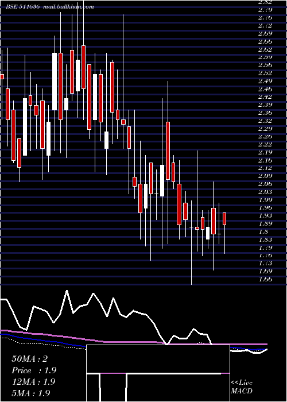Click the 2.09 price axis label
This screenshot has height=402, width=287.
(265, 176)
